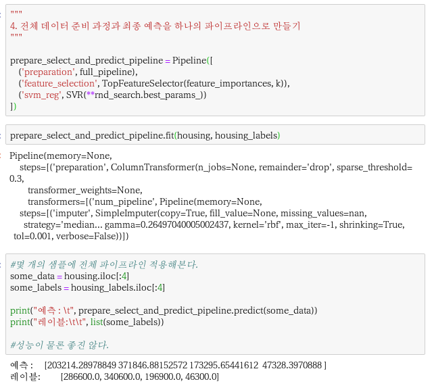The width and height of the screenshot is (432, 390).
Task: Click the 'tol=0.001, verbose=False))])' output line
Action: click(x=71, y=237)
